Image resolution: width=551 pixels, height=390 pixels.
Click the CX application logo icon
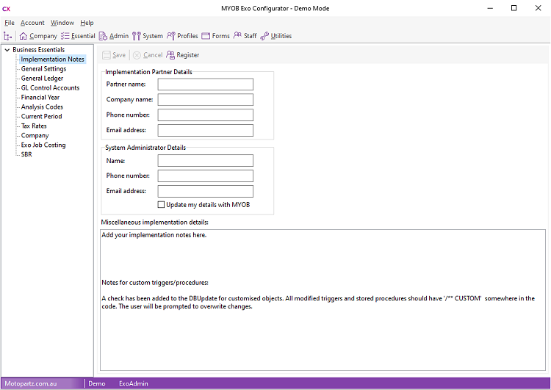[x=7, y=9]
